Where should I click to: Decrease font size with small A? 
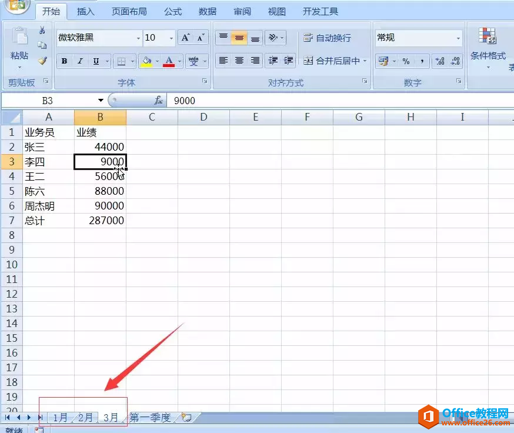click(201, 38)
